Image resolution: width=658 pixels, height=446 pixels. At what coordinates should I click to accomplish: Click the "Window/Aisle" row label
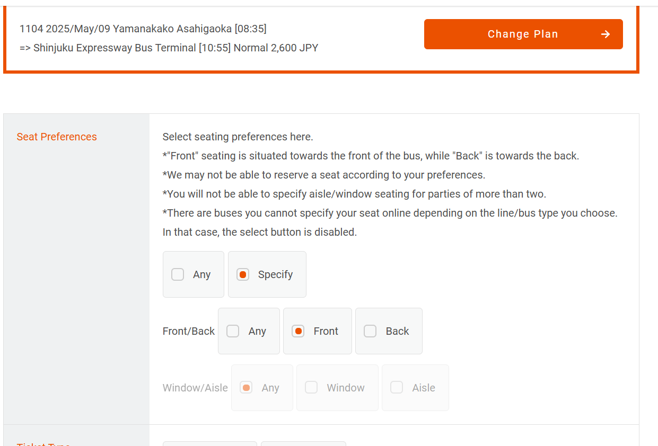pos(195,388)
